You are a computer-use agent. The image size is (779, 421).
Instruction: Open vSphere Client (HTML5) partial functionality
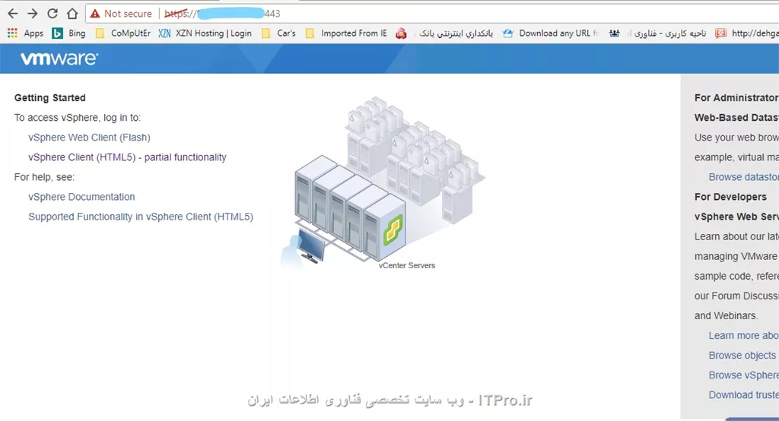(127, 157)
